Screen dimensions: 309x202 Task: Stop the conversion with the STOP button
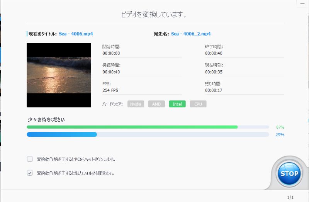point(289,174)
